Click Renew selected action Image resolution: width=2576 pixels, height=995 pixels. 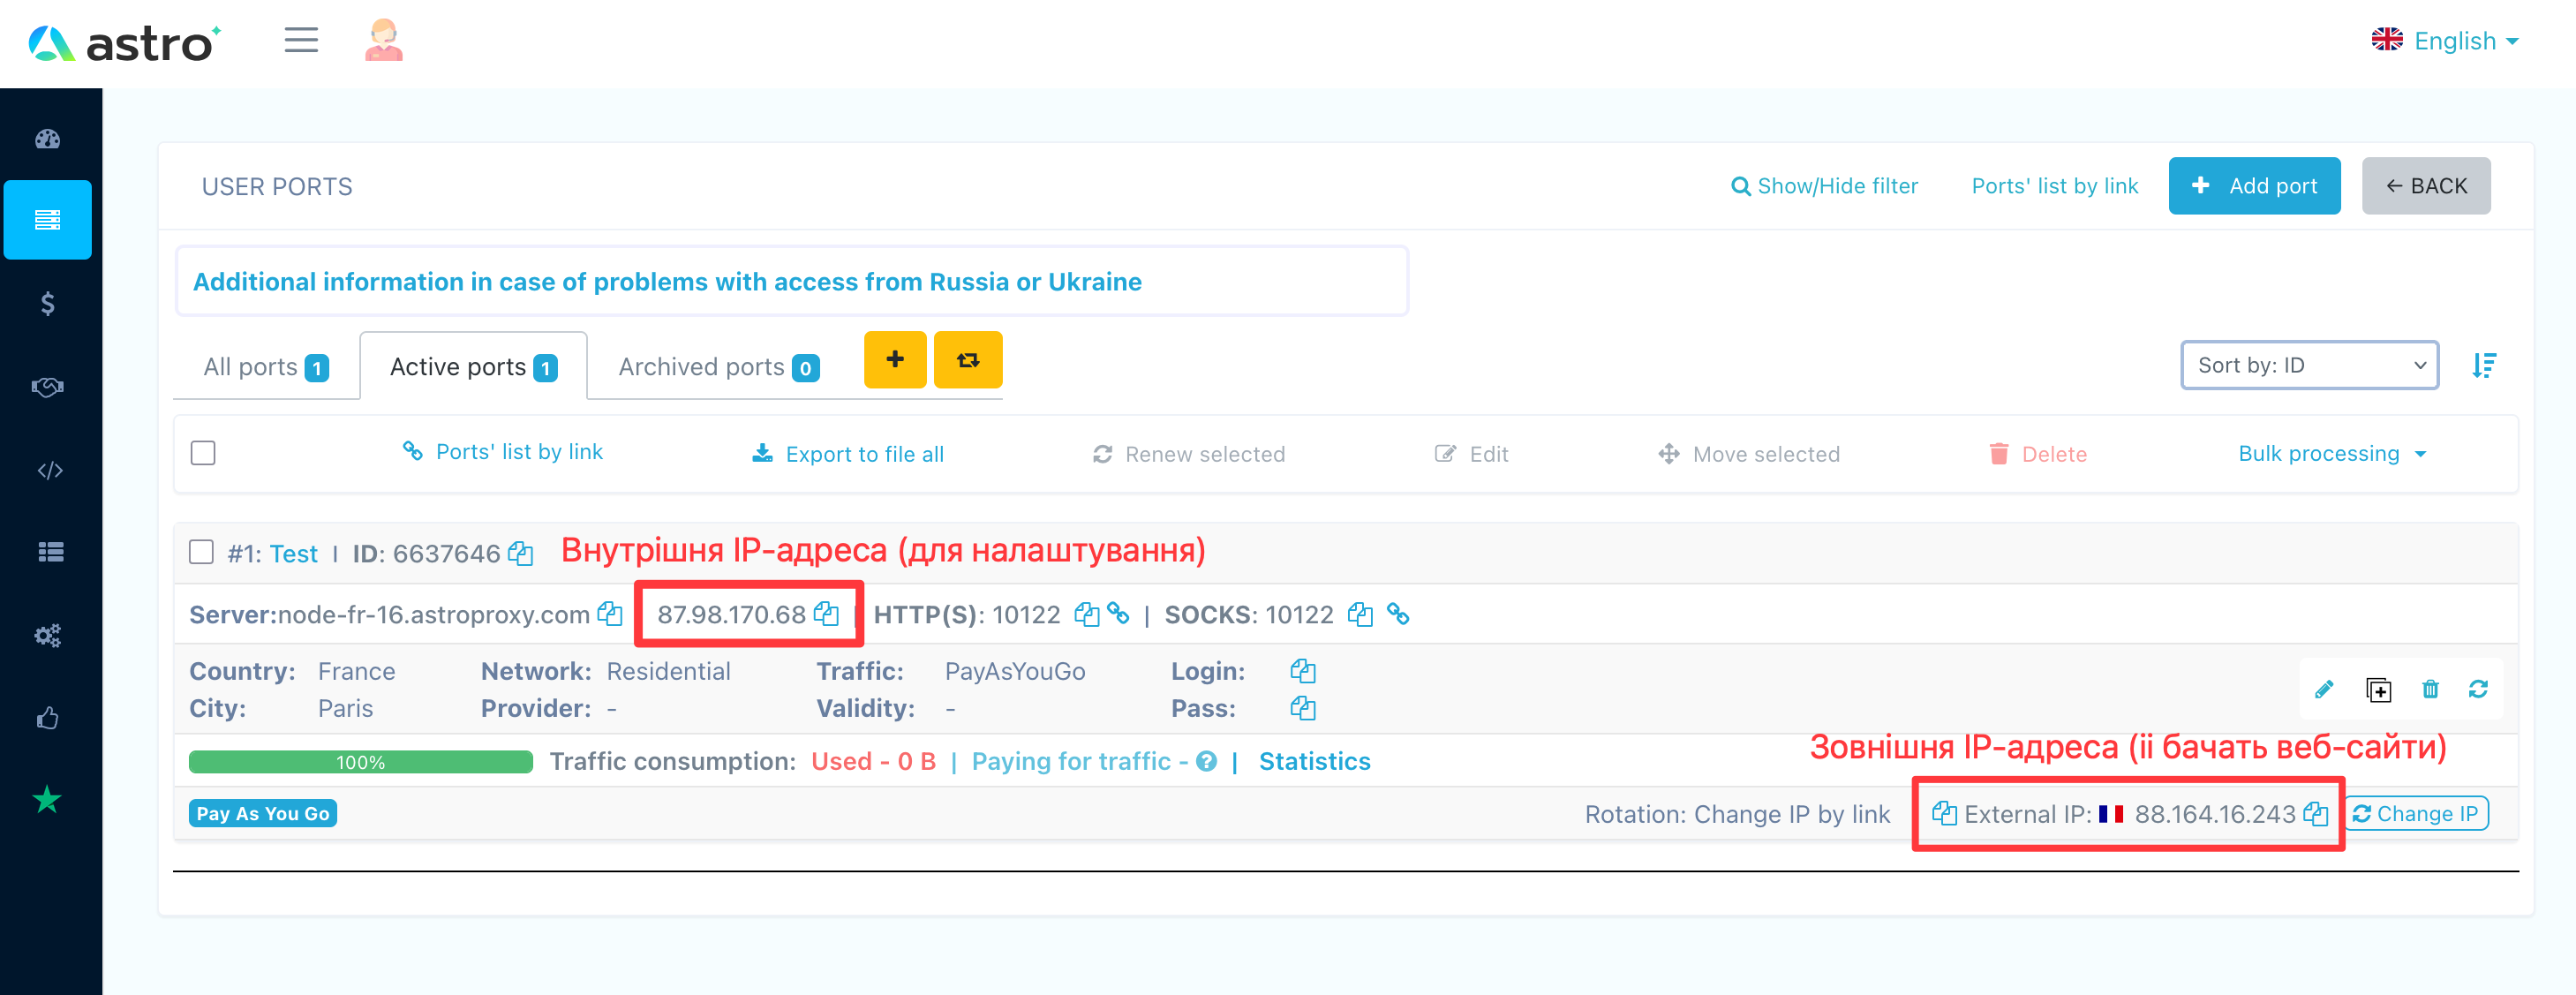click(x=1189, y=454)
